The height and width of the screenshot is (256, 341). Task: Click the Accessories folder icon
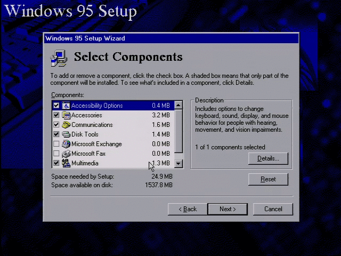click(66, 115)
